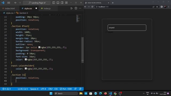Click the text input containing 'sayed'
Screen dimensions: 171x96
click(x=127, y=28)
